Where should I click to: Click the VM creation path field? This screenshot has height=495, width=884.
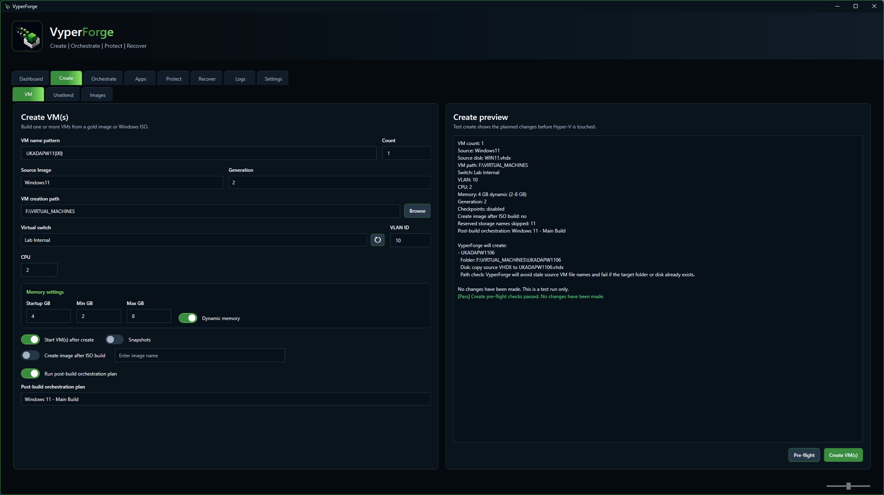coord(210,211)
